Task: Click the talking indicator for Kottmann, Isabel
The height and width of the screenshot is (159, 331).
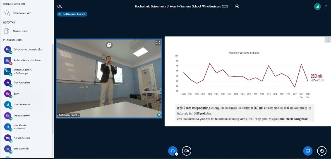Action: click(x=72, y=14)
